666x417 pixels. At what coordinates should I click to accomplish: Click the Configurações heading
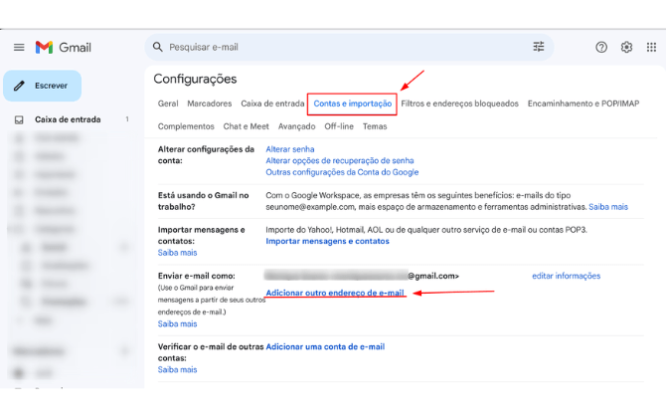[x=195, y=79]
